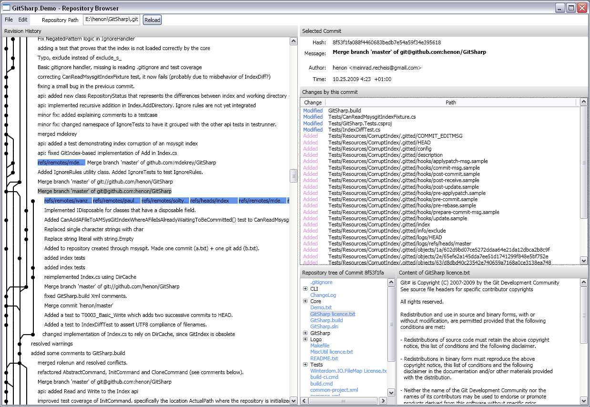
Task: Click the refs/heads/index branch label
Action: coord(214,201)
